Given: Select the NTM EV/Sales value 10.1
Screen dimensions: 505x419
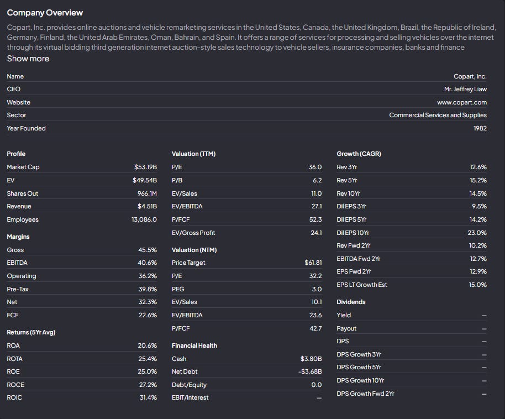Looking at the screenshot, I should click(316, 302).
